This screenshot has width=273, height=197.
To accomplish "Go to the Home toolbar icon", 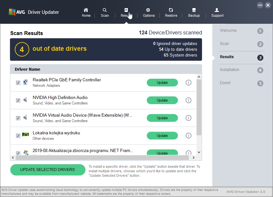I will [86, 10].
